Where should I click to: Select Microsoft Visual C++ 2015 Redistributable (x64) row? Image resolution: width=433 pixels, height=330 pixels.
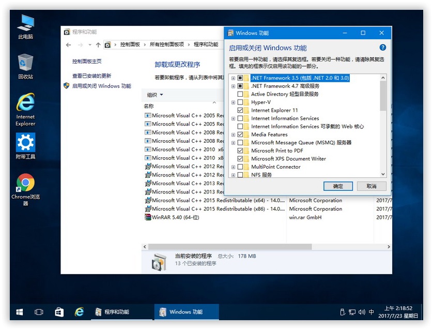(x=267, y=200)
